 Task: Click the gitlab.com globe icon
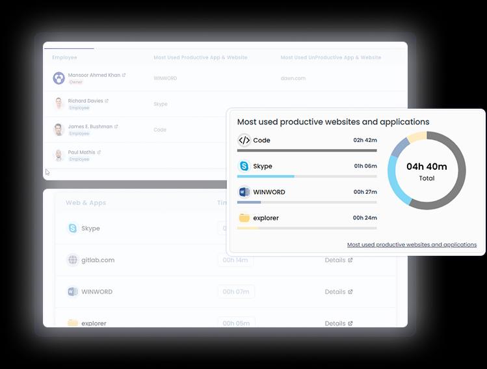point(73,260)
